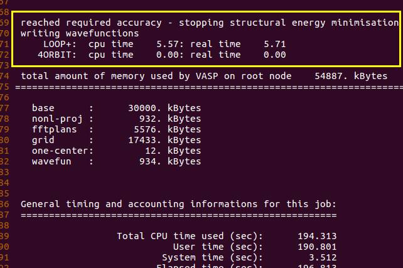403x268 pixels.
Task: Place cursor on 'writing wavefunctions' text
Action: pos(80,33)
